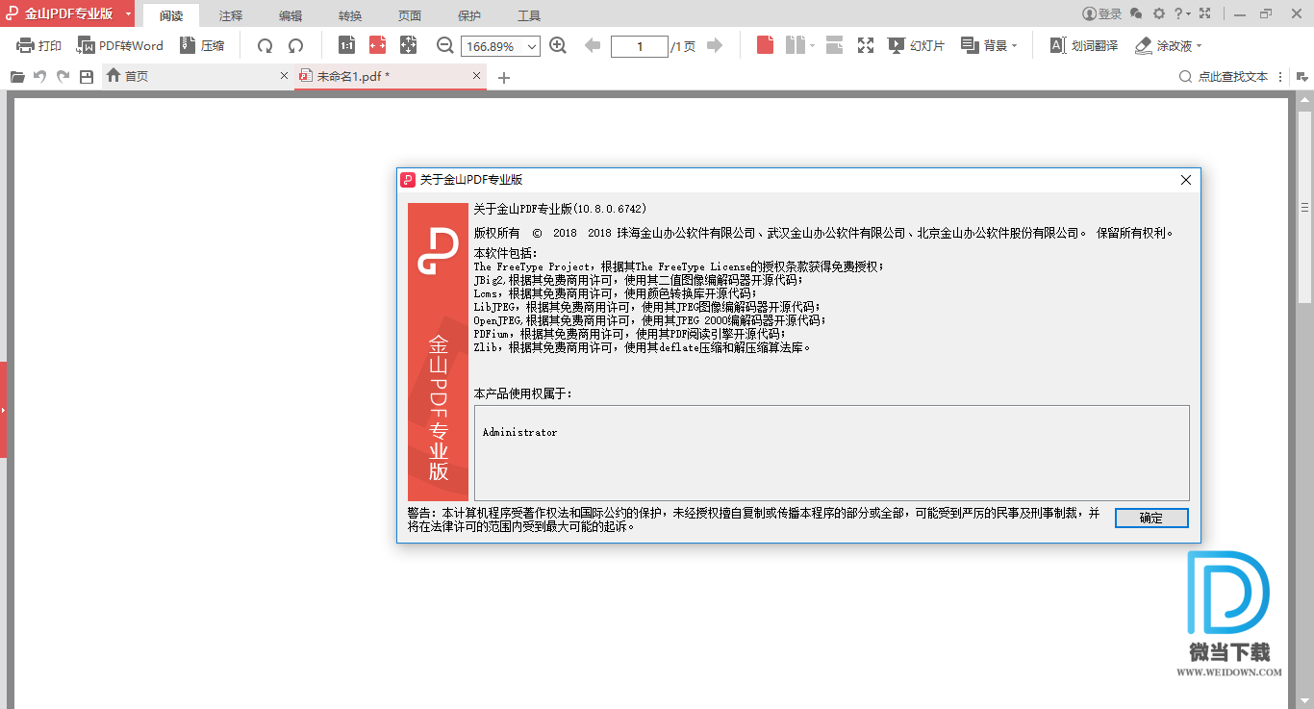Expand the left red sidebar handle
Viewport: 1314px width, 709px height.
point(4,410)
